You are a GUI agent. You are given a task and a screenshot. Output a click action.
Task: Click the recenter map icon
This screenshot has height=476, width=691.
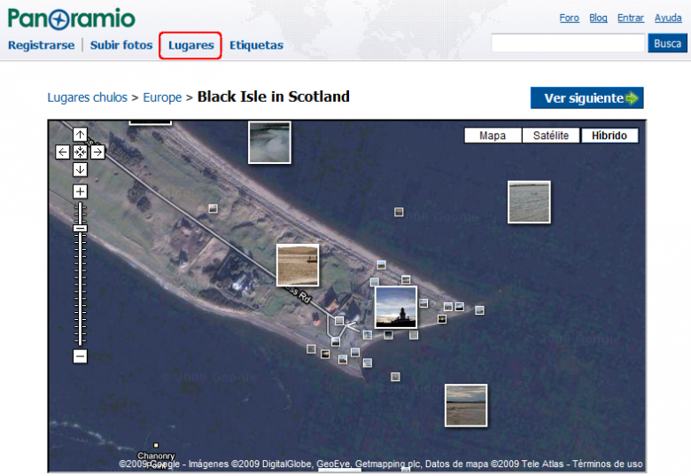(80, 152)
